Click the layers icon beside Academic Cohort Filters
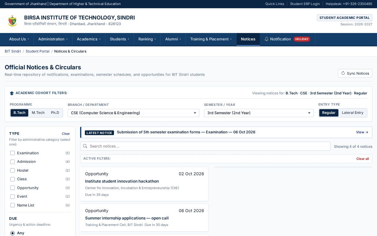 pyautogui.click(x=12, y=93)
